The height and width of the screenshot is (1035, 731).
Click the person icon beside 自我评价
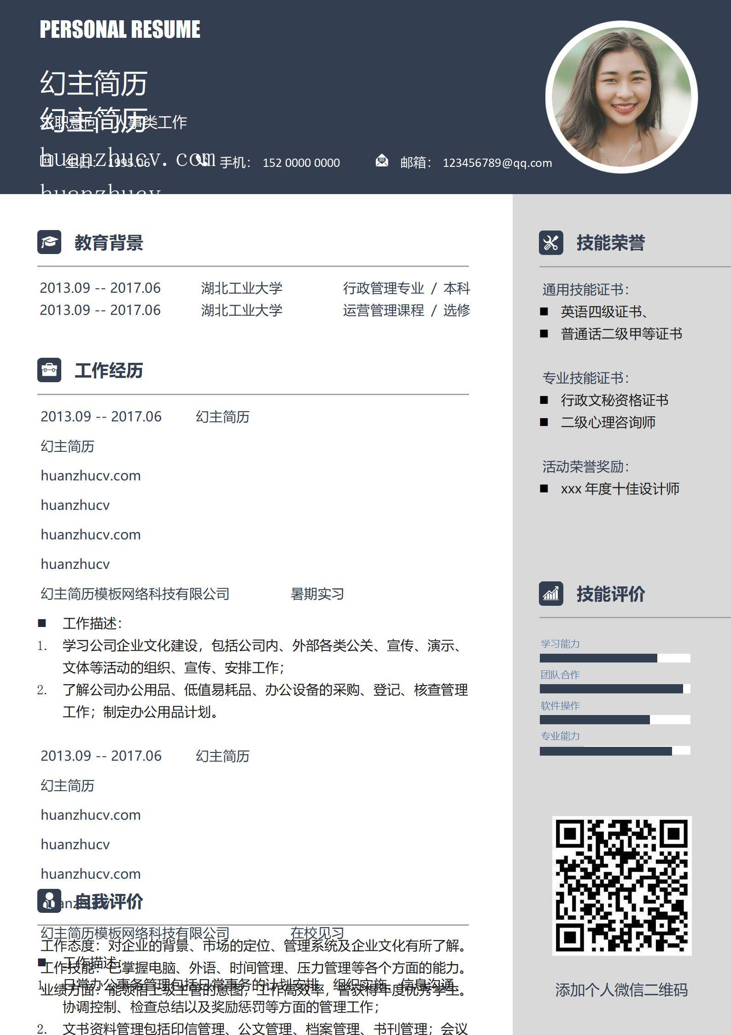click(49, 901)
